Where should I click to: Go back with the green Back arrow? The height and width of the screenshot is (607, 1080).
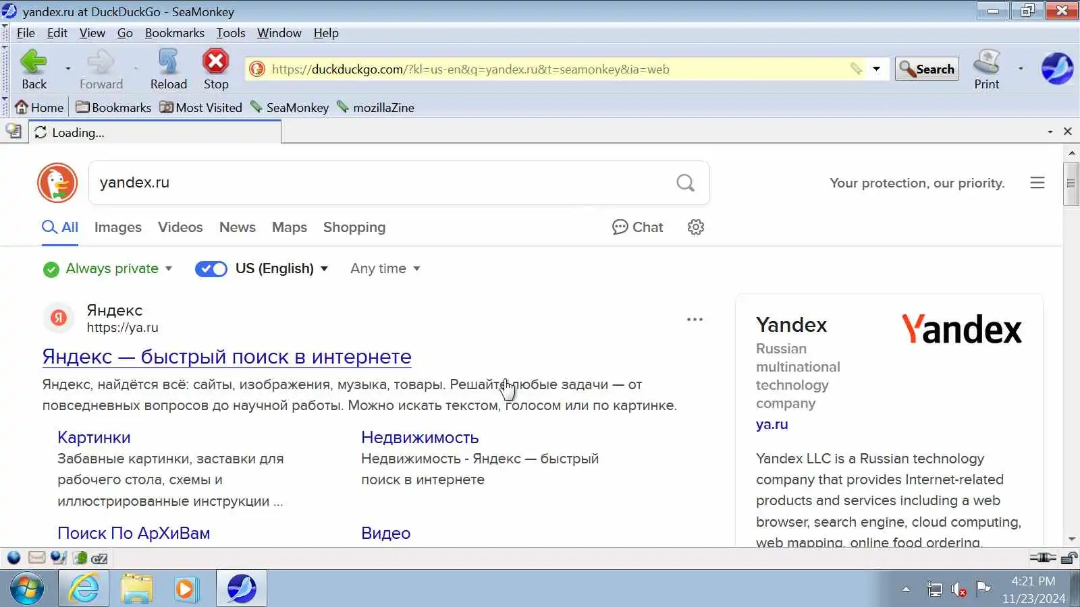[34, 69]
